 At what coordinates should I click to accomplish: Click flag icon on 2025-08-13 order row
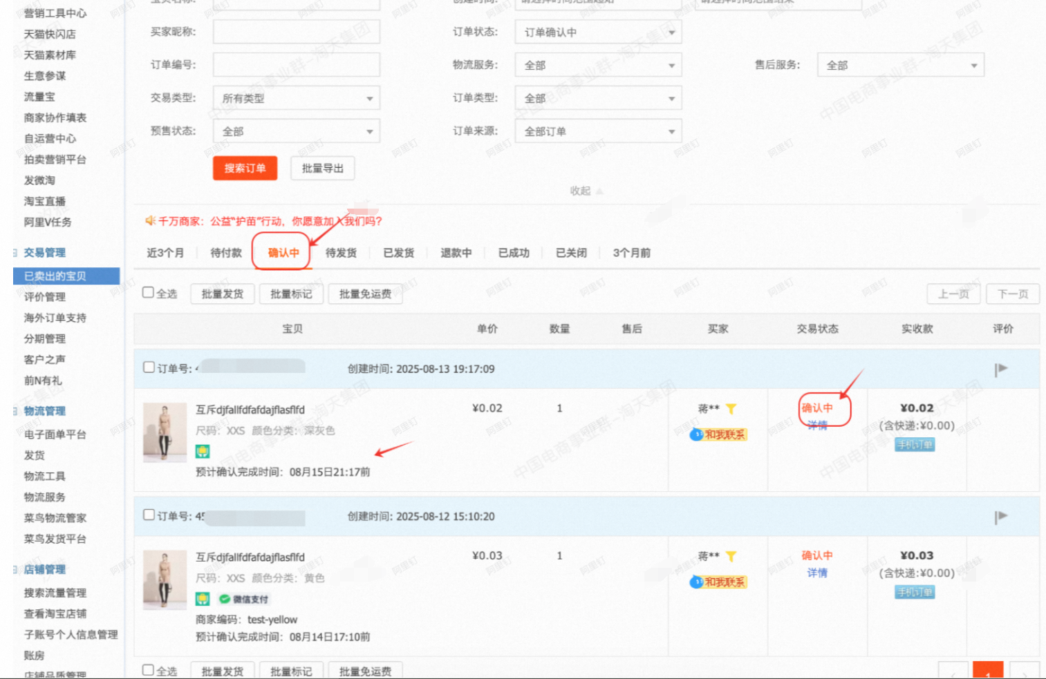pos(1000,369)
